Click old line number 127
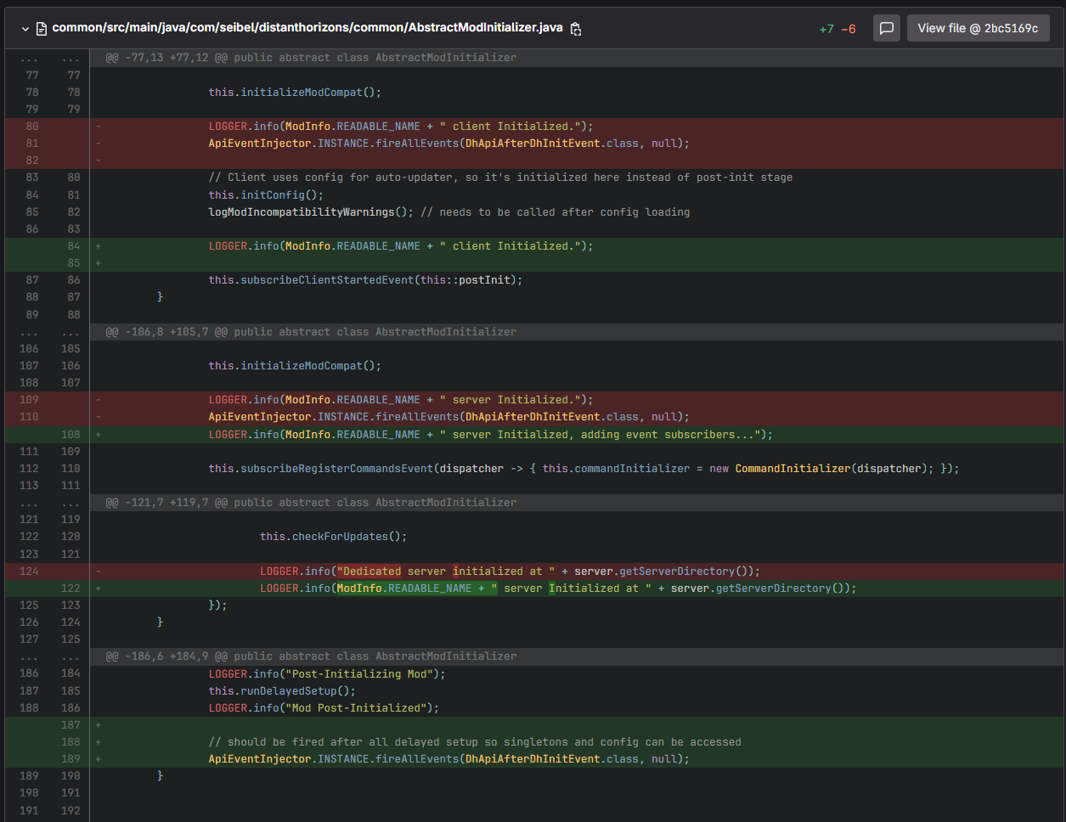 [x=29, y=639]
